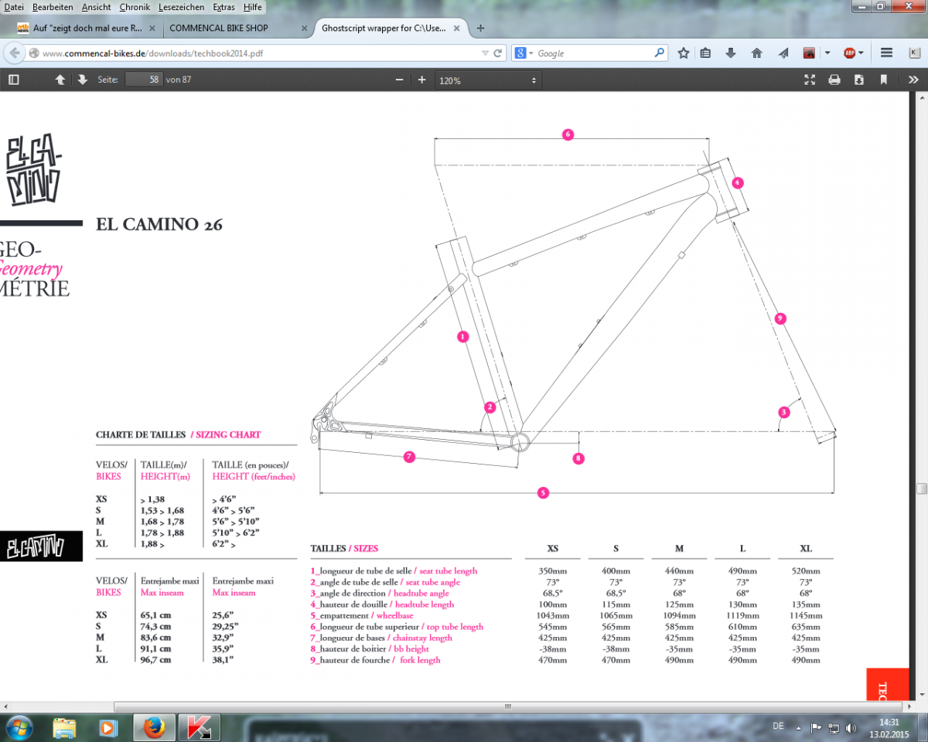Open the Lesezeichen menu
Screen dimensions: 928x742
click(x=181, y=7)
